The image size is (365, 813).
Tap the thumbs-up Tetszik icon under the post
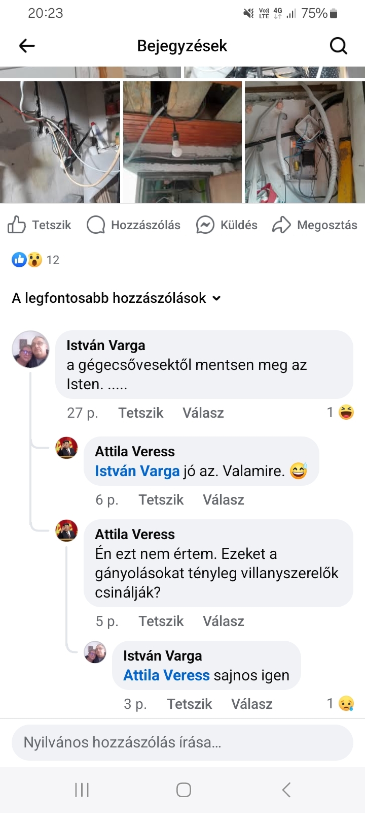[x=17, y=225]
